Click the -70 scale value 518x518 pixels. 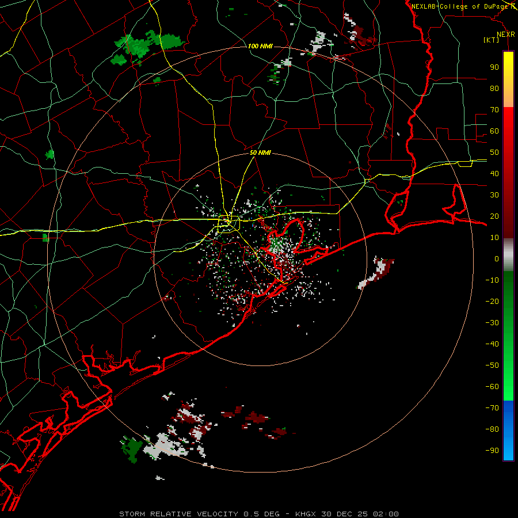pos(492,407)
